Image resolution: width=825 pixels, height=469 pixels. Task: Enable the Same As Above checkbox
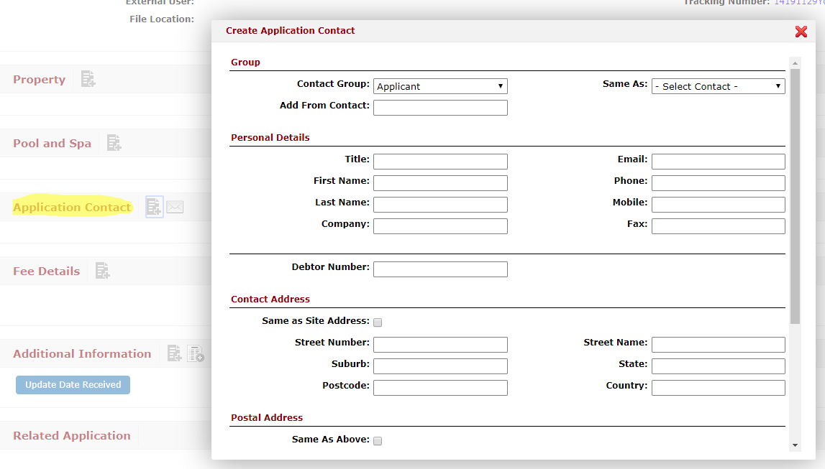[x=378, y=440]
